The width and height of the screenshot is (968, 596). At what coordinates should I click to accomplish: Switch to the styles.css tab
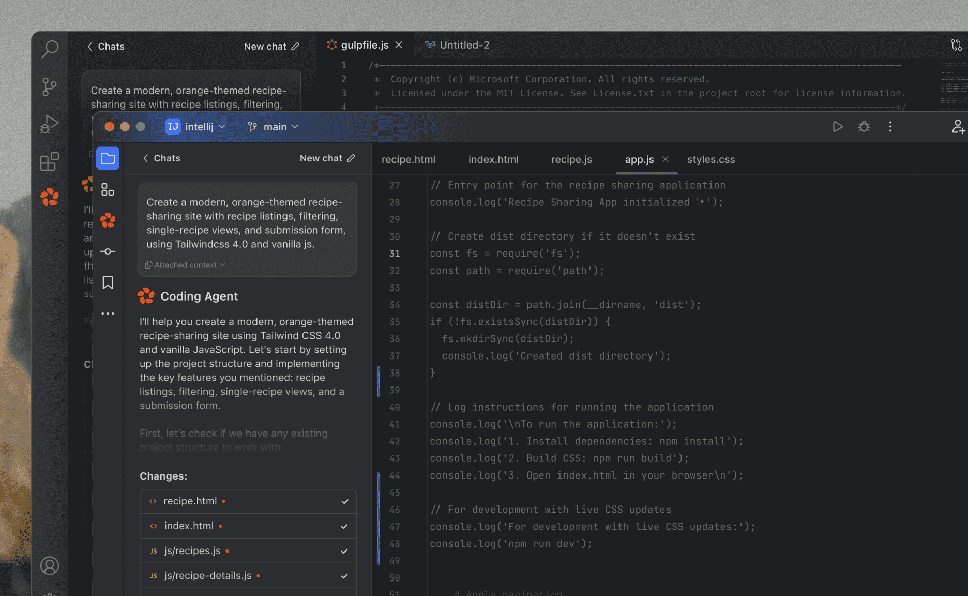[711, 159]
